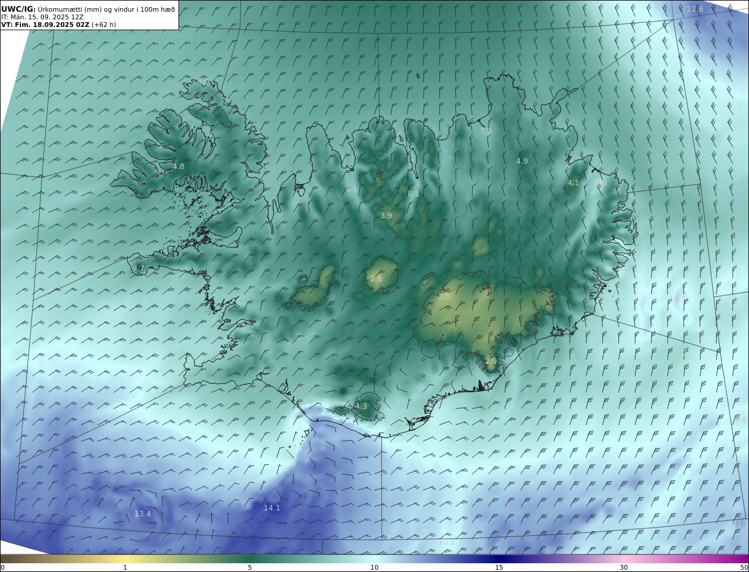Click the 7.9 value on the north coast
The image size is (749, 572).
(486, 132)
